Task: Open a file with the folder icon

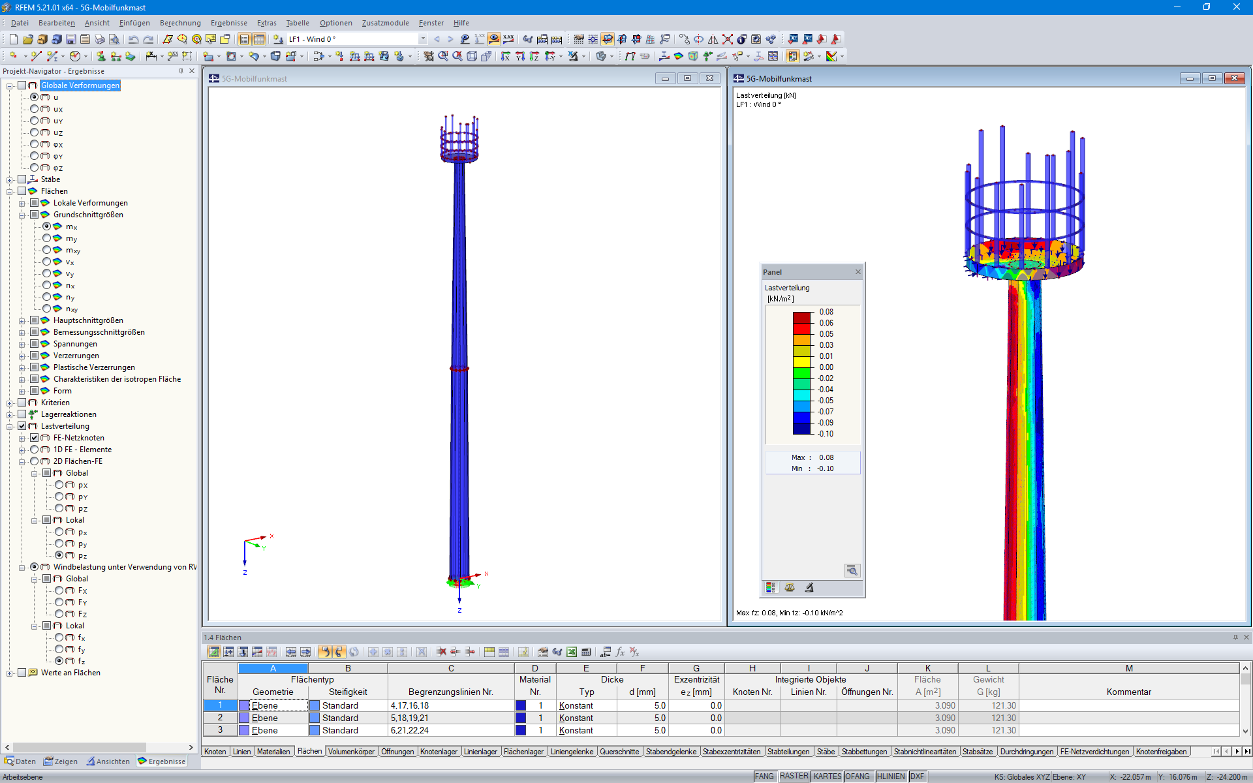Action: (27, 39)
